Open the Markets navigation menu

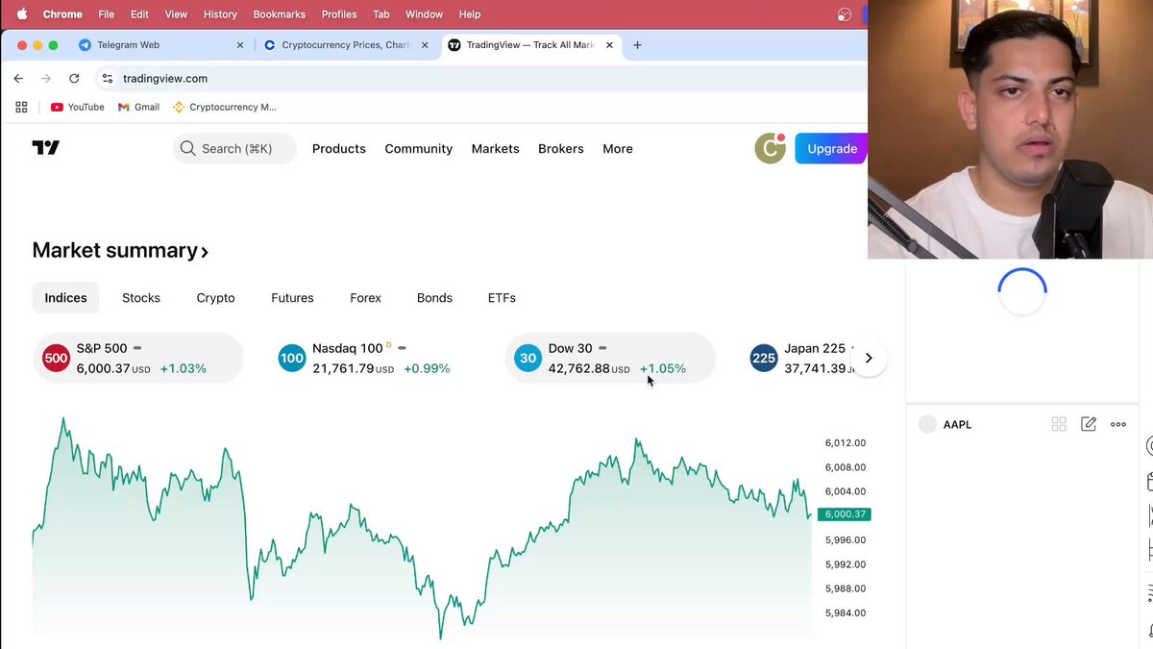(x=495, y=149)
